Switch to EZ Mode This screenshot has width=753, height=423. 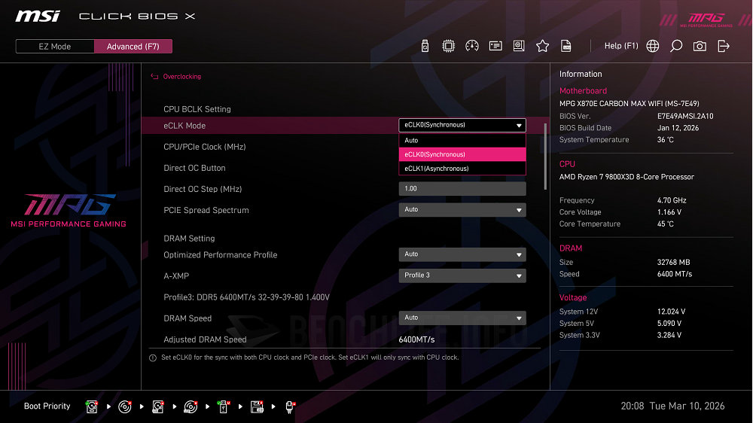click(55, 47)
